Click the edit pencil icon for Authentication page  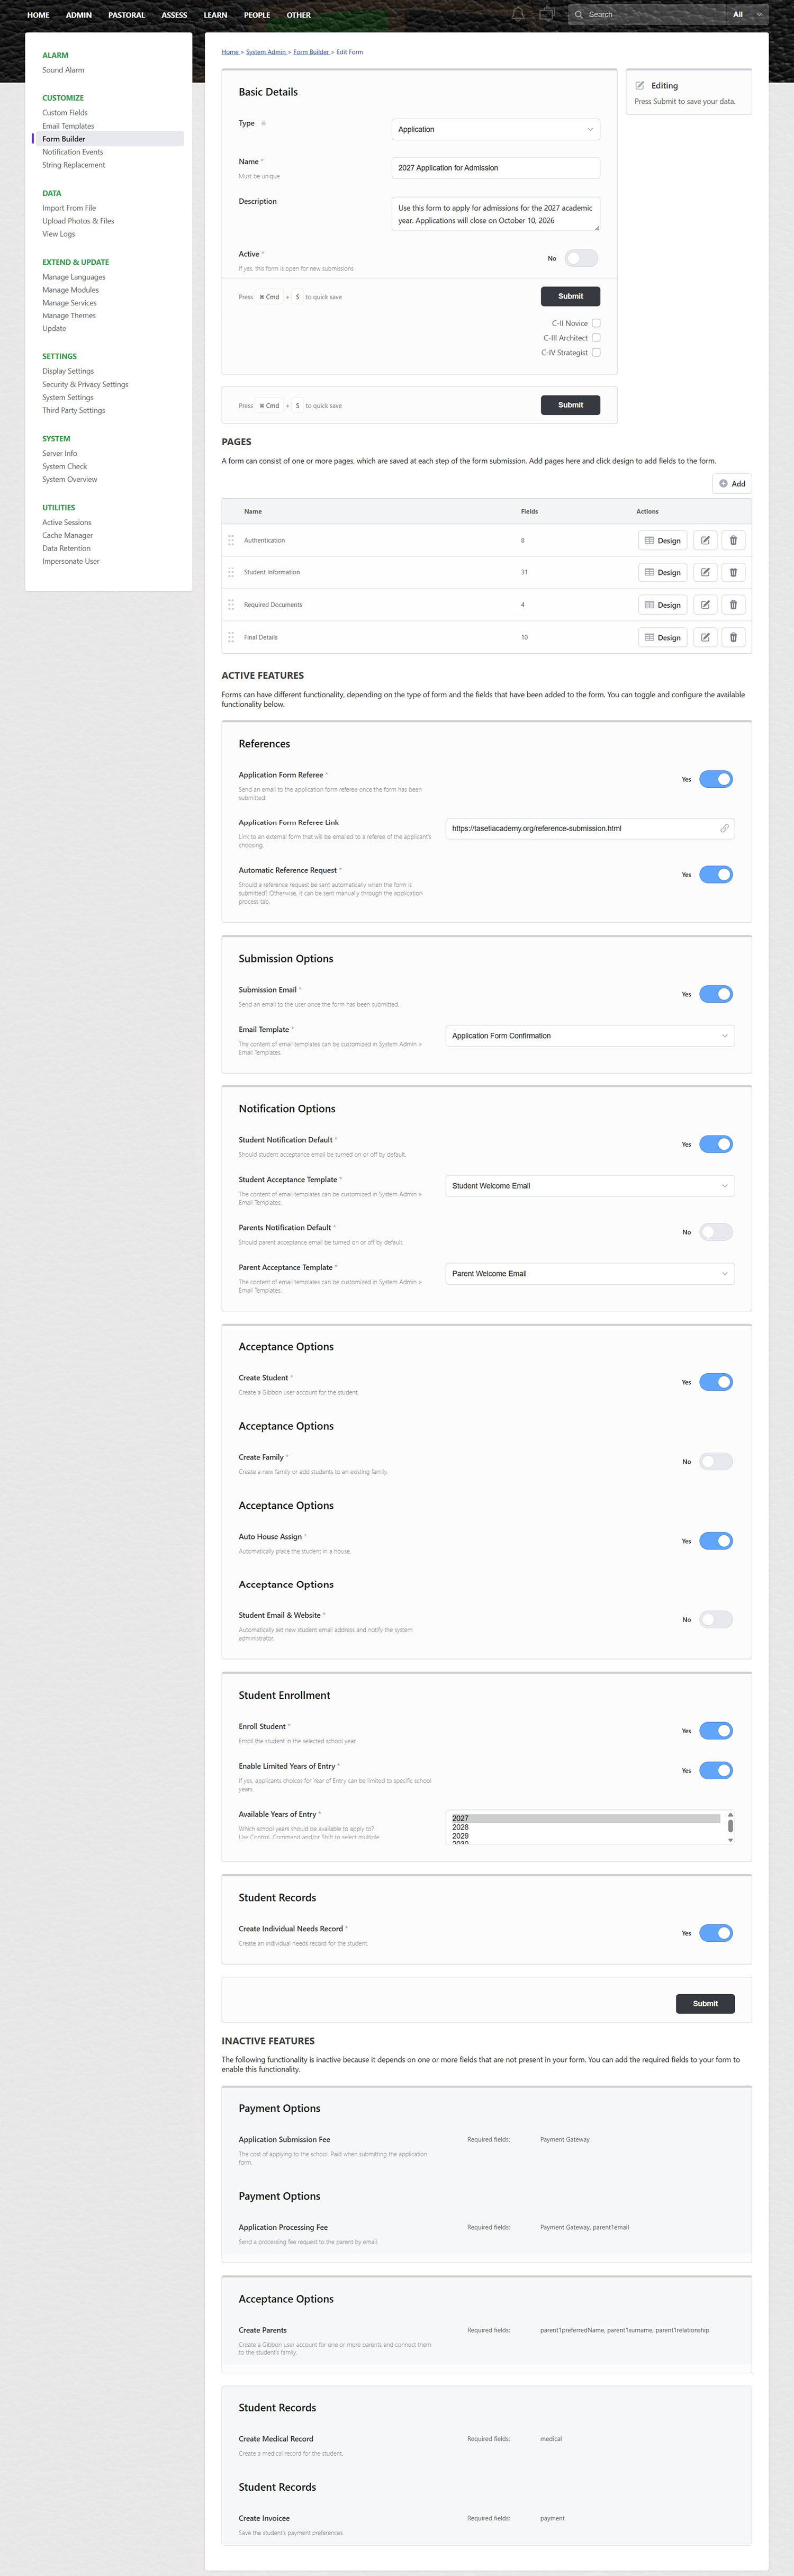tap(705, 540)
